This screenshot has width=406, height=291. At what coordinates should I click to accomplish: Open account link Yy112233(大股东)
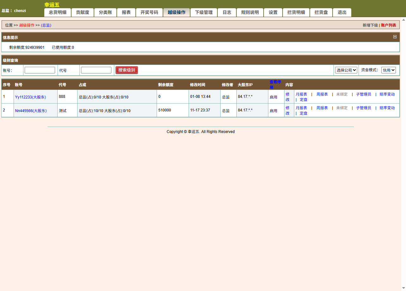tap(30, 97)
